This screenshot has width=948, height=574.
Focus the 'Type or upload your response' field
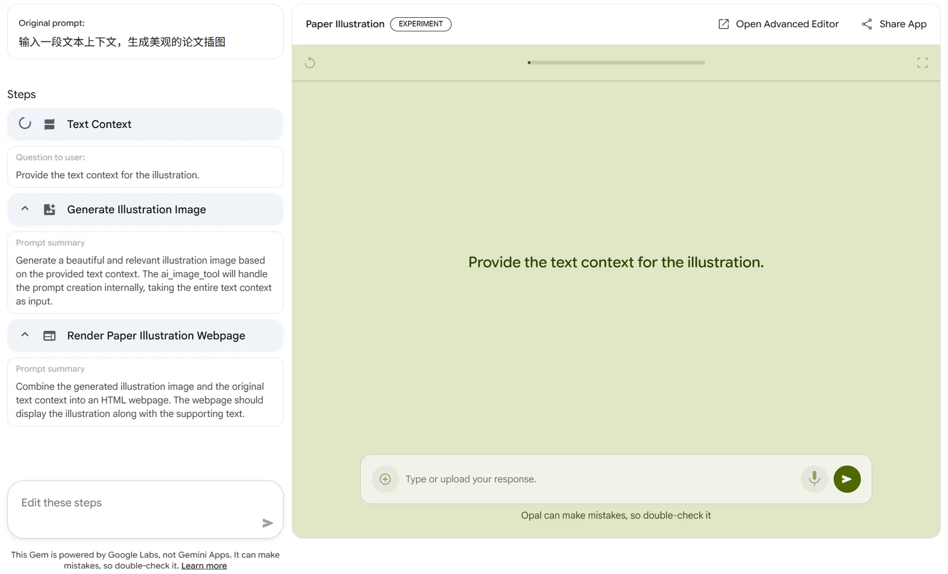pos(598,479)
